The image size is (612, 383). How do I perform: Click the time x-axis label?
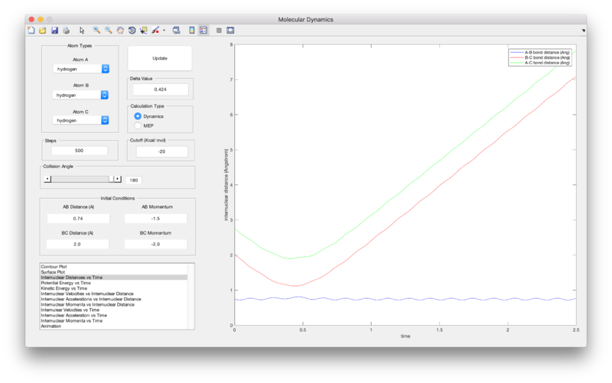click(405, 336)
